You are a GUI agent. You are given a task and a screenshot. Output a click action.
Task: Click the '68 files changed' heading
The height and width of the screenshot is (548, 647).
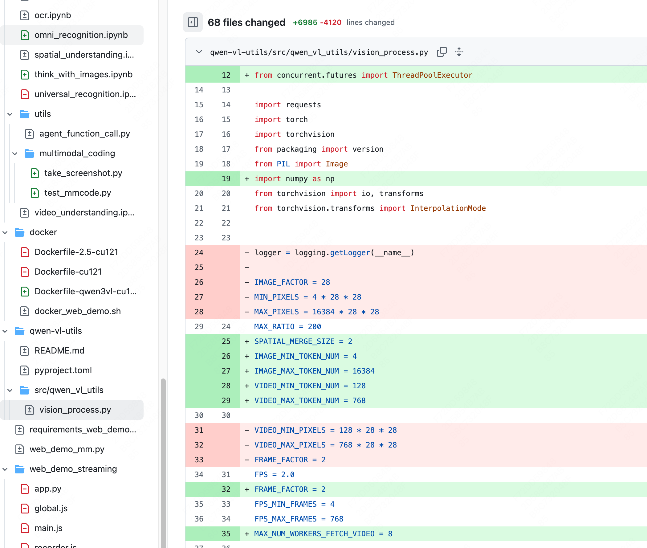(246, 22)
